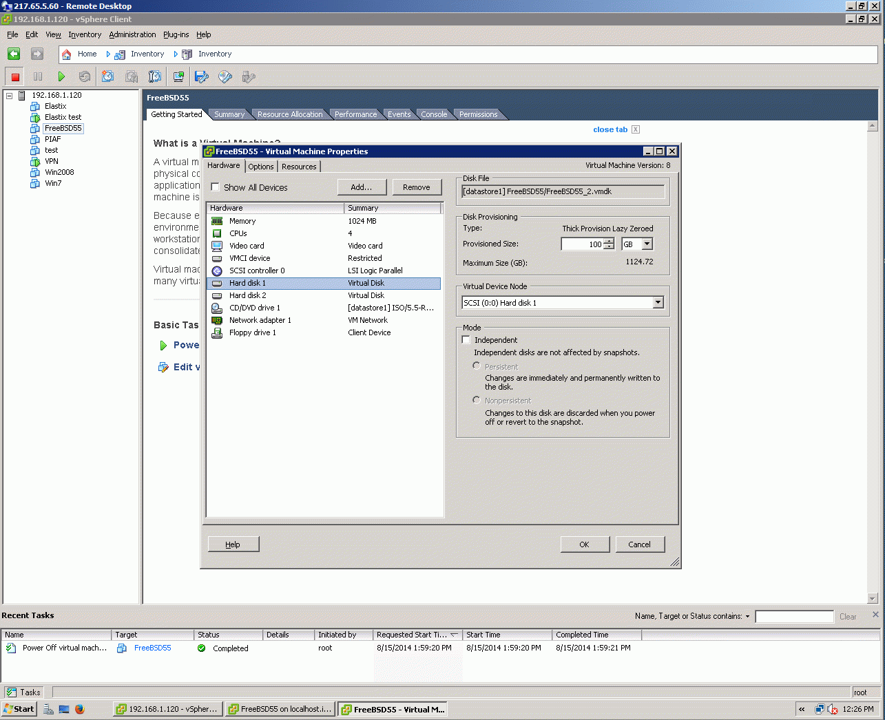This screenshot has height=720, width=885.
Task: Collapse the 192.168.1.120 host tree node
Action: [x=10, y=96]
